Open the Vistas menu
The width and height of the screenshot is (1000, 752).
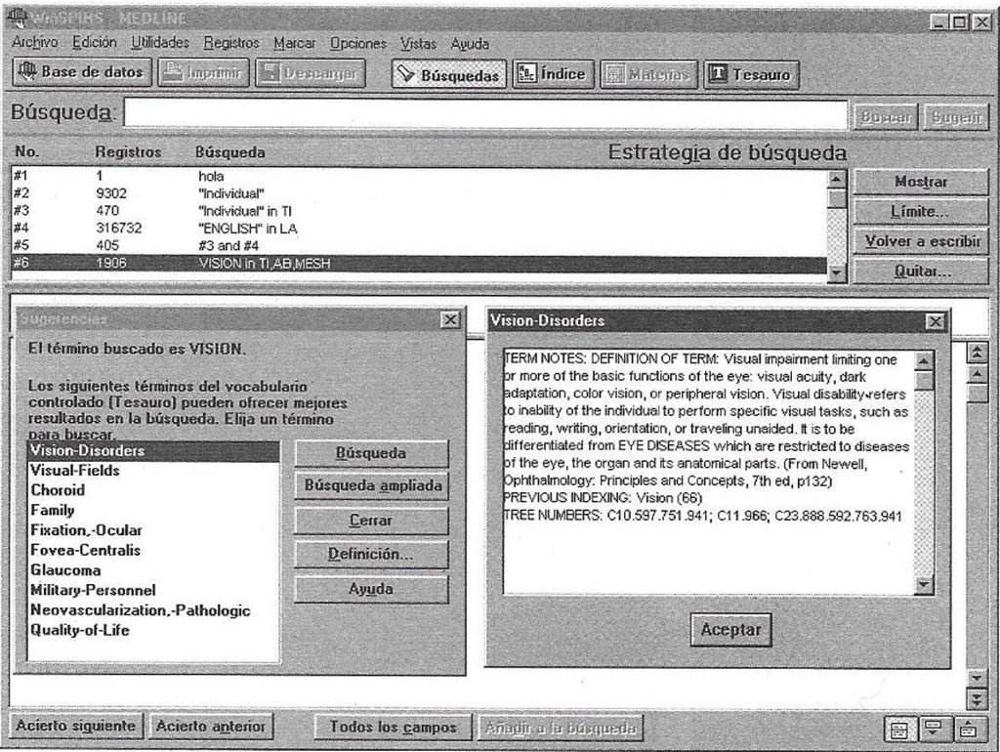pyautogui.click(x=418, y=45)
